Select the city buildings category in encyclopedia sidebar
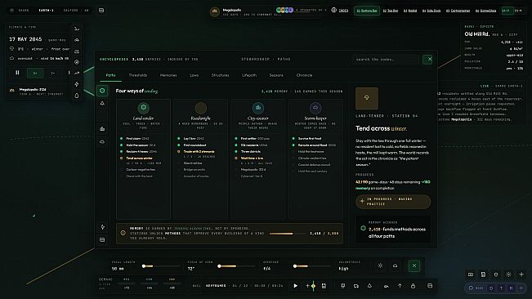532x299 pixels. (102, 129)
